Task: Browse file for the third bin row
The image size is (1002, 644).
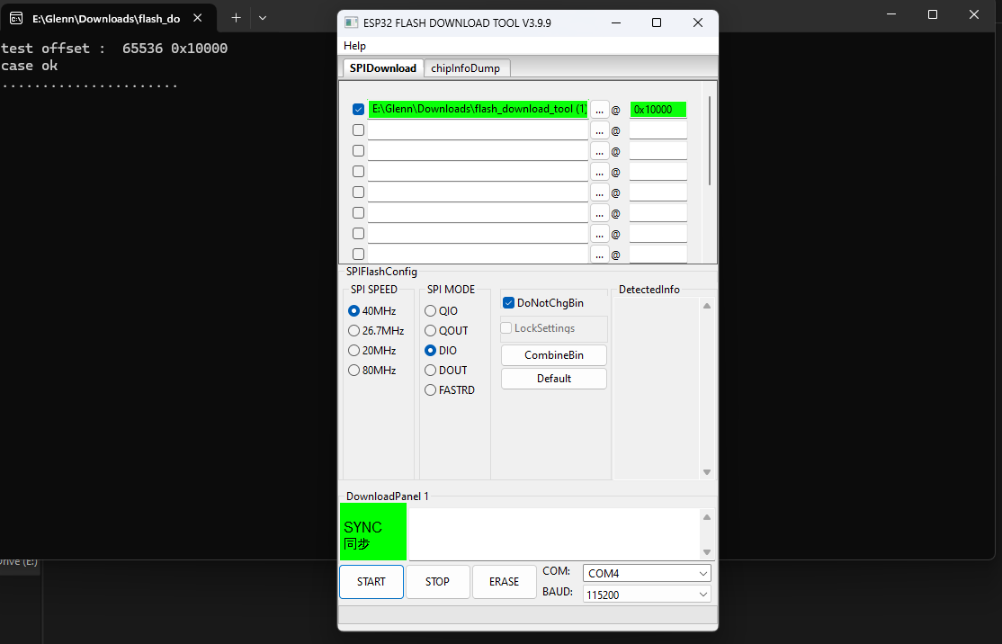Action: point(599,151)
